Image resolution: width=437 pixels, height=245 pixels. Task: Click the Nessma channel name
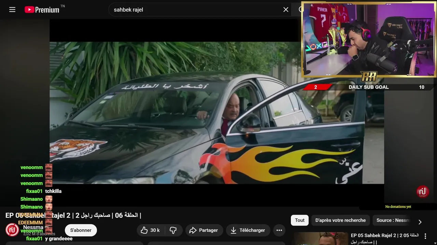(x=33, y=227)
